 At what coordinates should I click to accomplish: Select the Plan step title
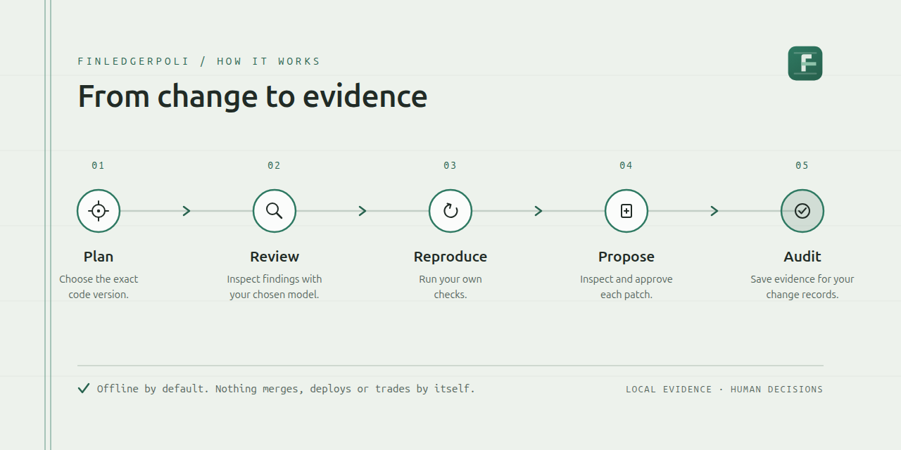coord(99,257)
